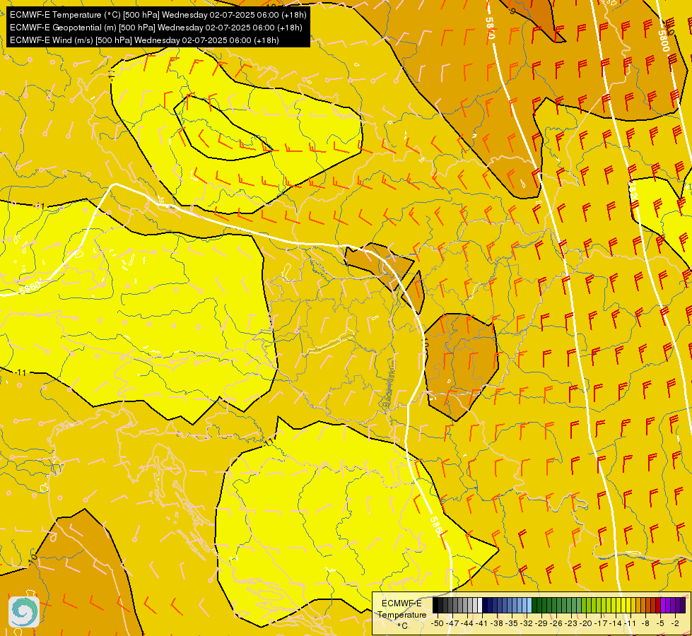Viewport: 692px width, 636px height.
Task: Click the -17 legend value
Action: [x=602, y=623]
